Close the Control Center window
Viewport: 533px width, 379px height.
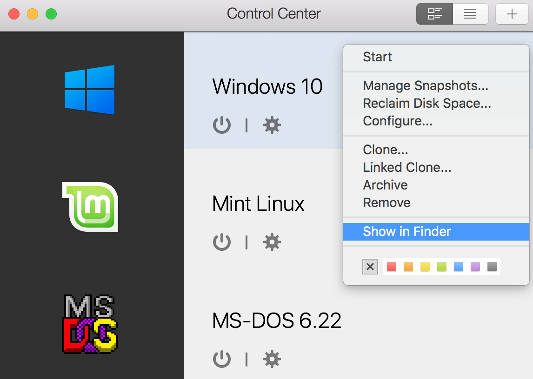pos(14,14)
